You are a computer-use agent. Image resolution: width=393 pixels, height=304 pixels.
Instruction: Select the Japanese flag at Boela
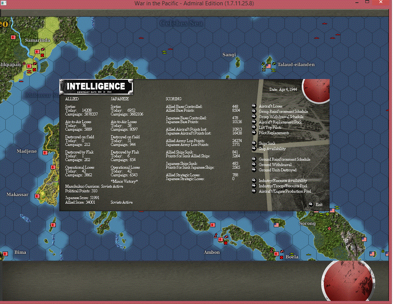point(276,253)
